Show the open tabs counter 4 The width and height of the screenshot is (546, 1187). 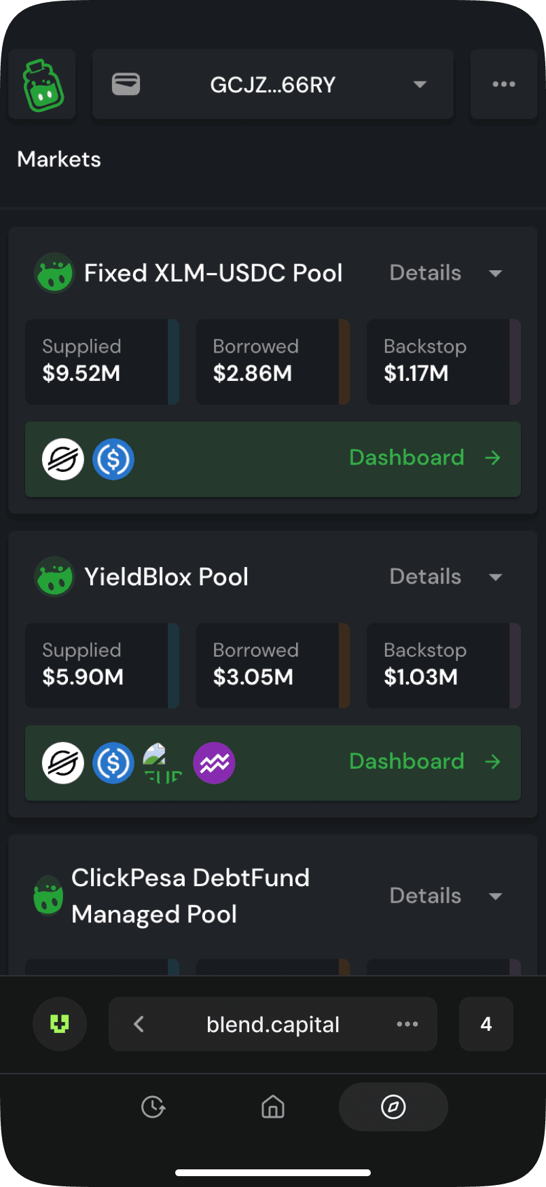pyautogui.click(x=486, y=1024)
